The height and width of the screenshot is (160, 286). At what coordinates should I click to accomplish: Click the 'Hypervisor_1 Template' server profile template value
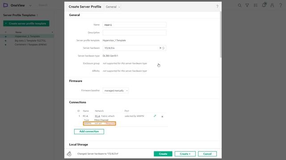point(114,40)
